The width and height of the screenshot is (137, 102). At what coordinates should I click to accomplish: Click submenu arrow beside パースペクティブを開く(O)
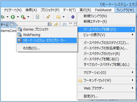tap(133, 29)
